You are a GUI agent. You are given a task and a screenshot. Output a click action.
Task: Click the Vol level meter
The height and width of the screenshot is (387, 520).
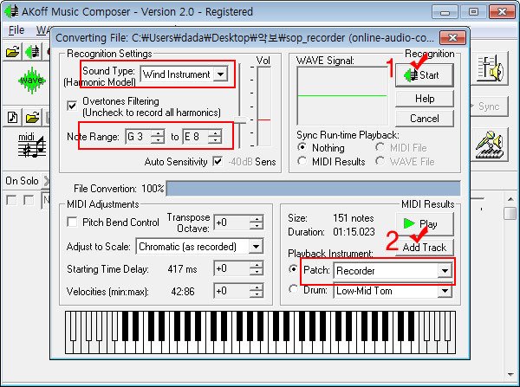[x=264, y=106]
